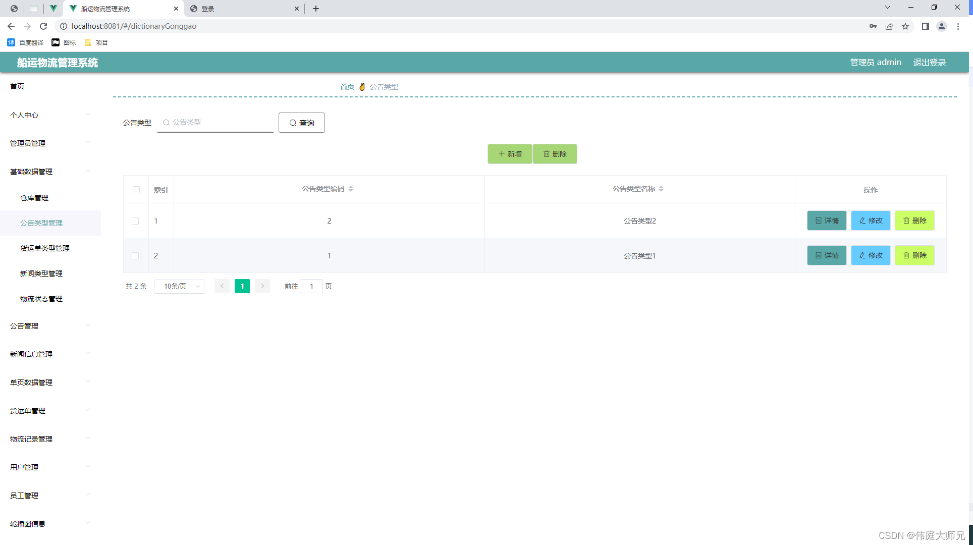Collapse the 基础数据管理 sidebar menu
Screen dimensions: 973x545
[50, 172]
